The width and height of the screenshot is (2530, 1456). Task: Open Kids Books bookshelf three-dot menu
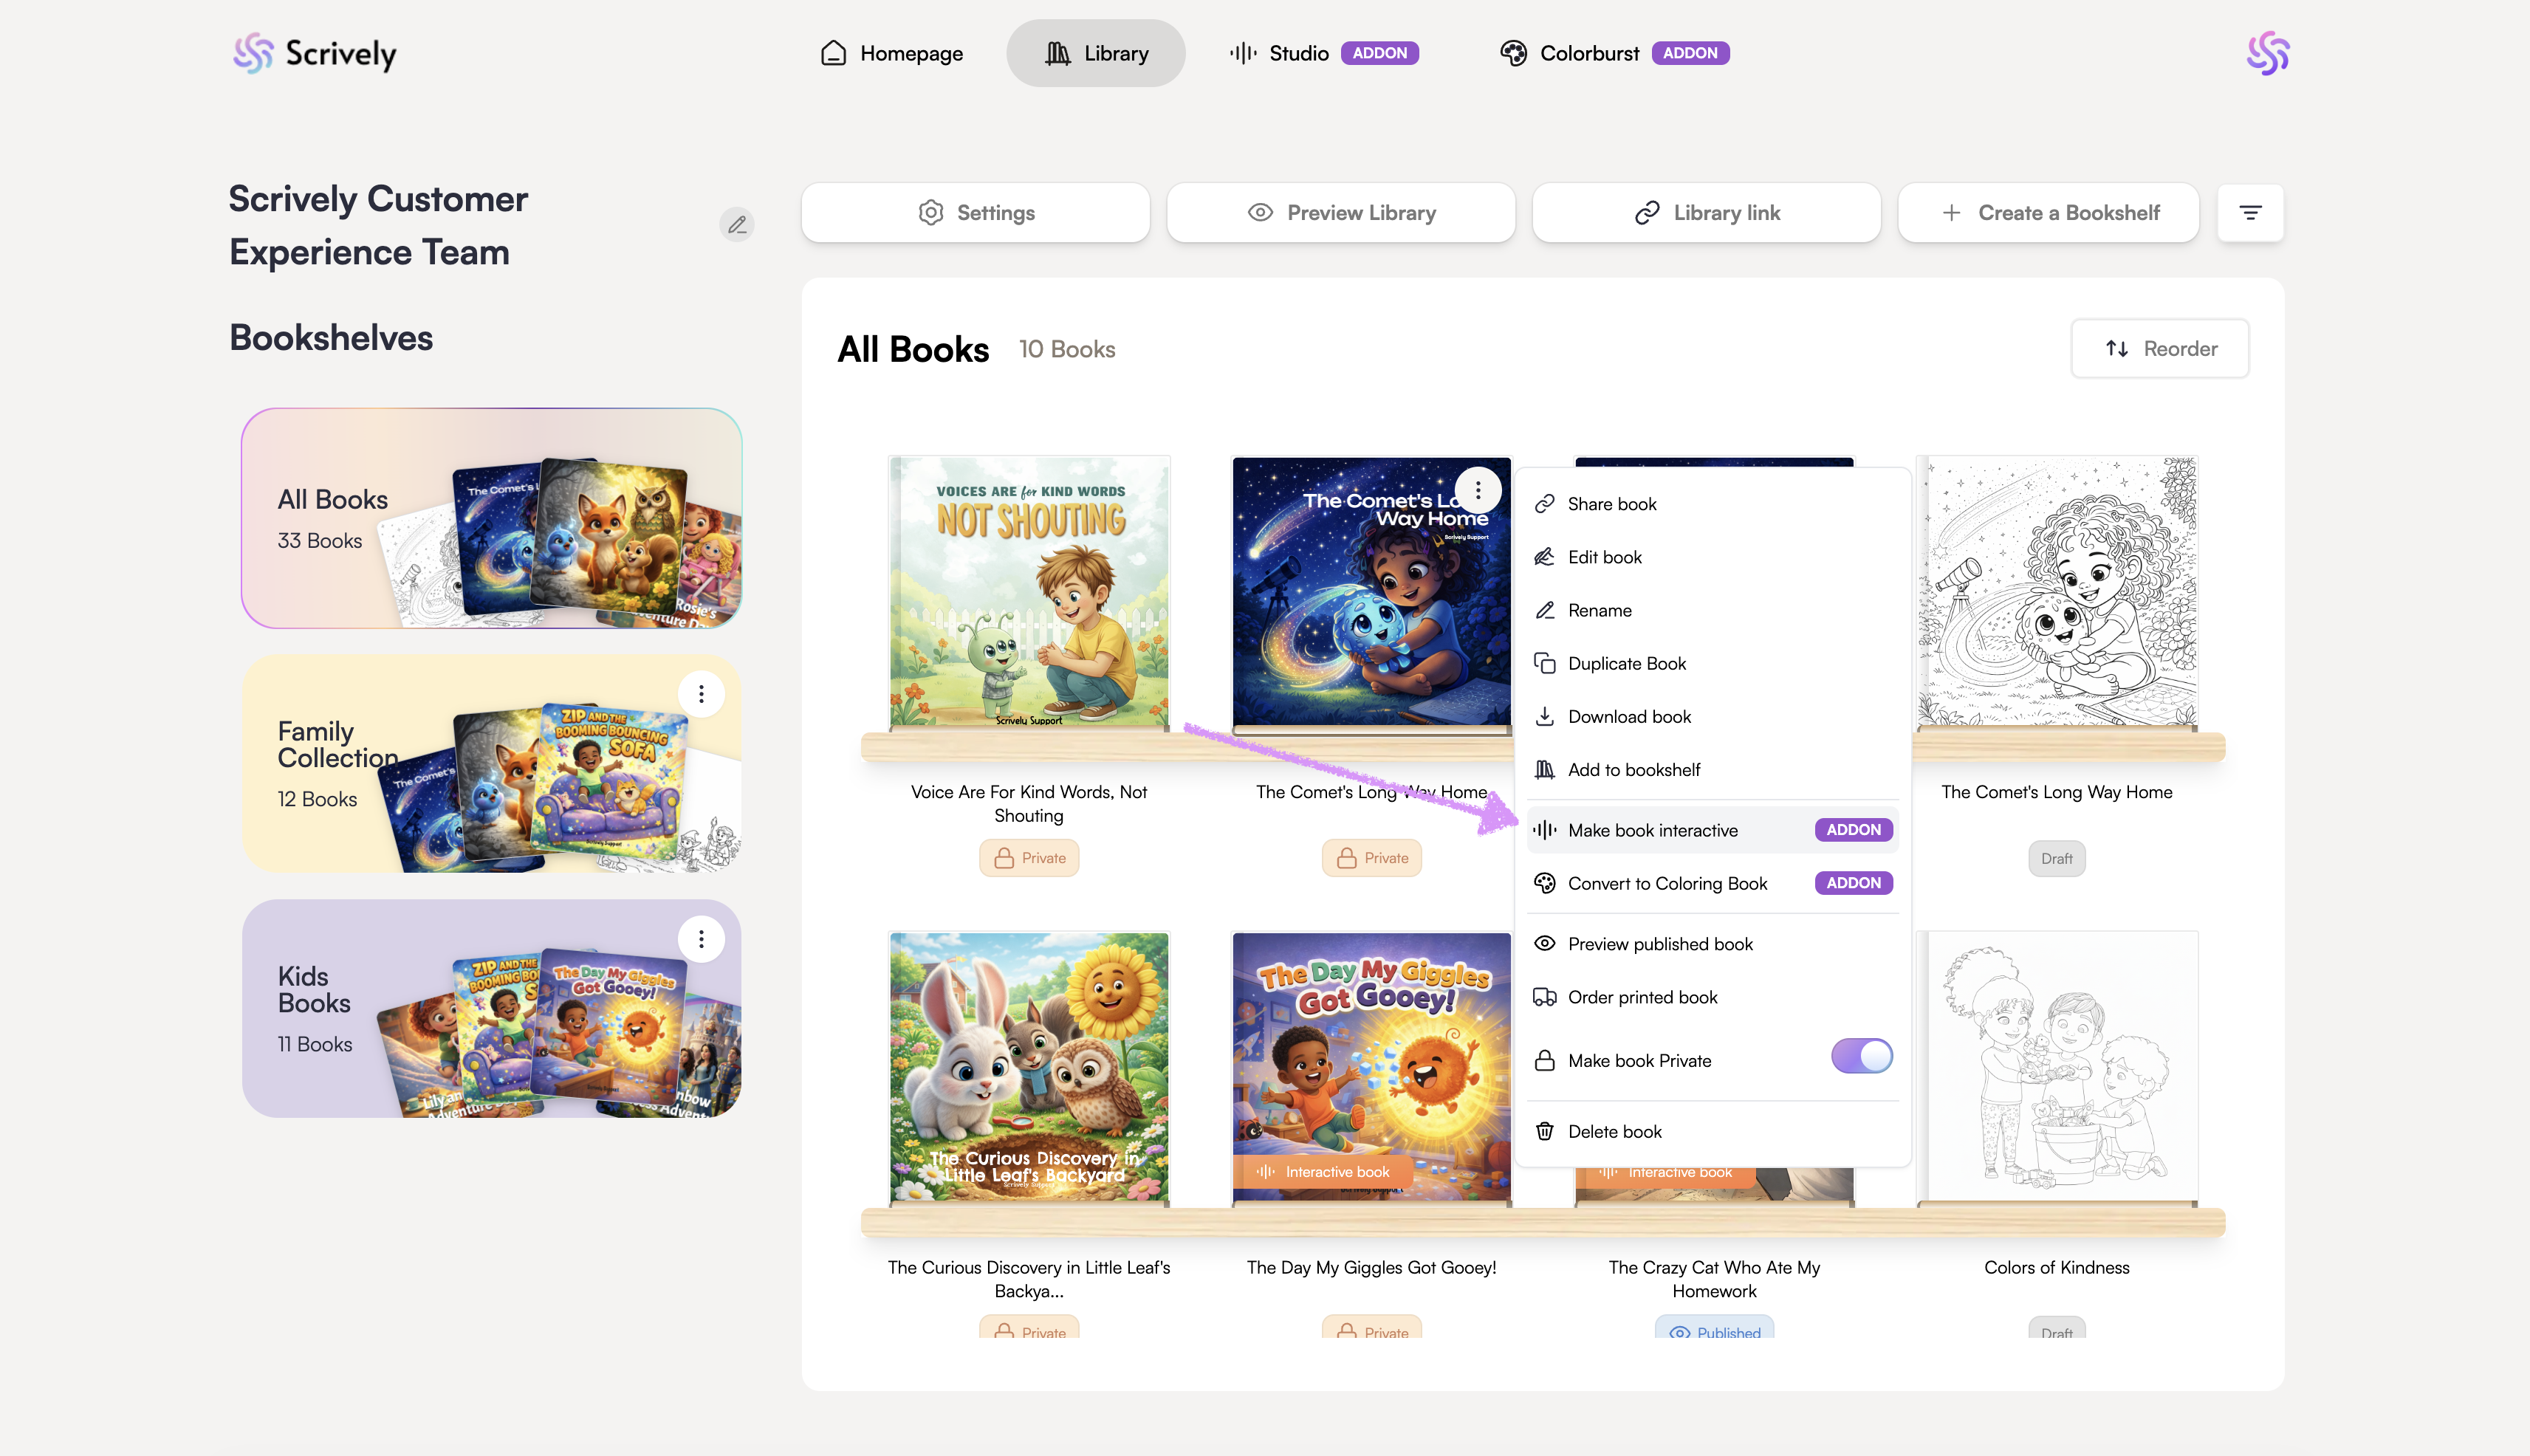point(701,939)
